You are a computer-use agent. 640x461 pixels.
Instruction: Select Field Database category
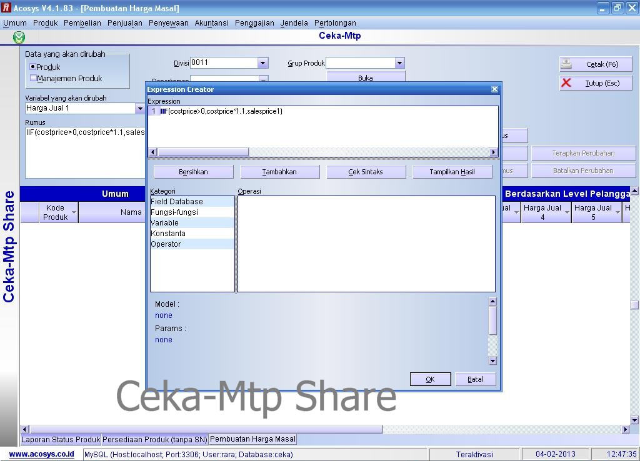[x=192, y=202]
